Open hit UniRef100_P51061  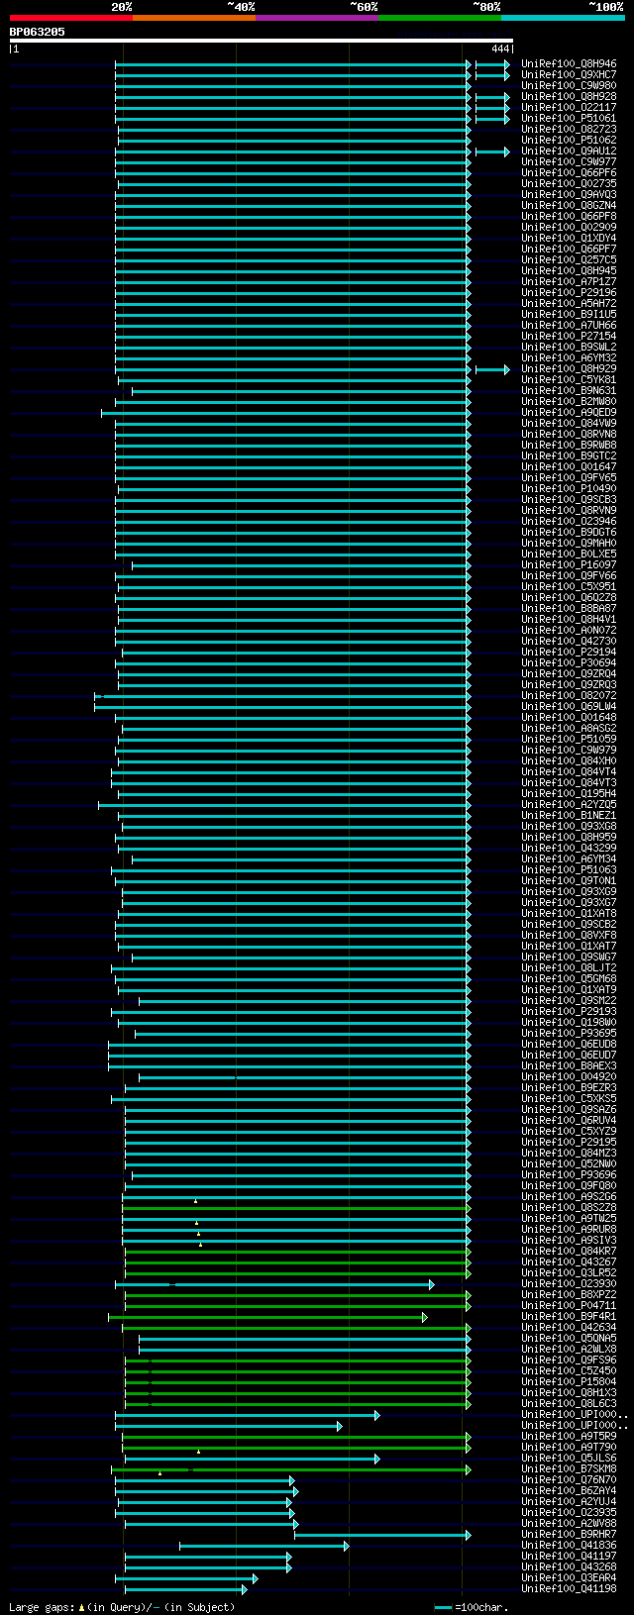pos(569,119)
